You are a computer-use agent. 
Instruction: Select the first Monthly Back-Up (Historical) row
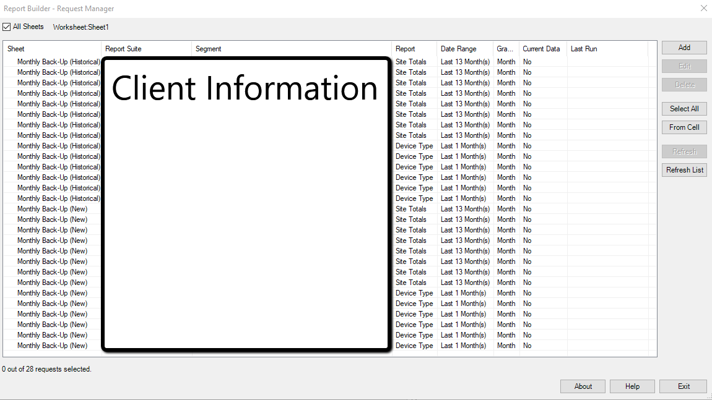click(x=58, y=62)
